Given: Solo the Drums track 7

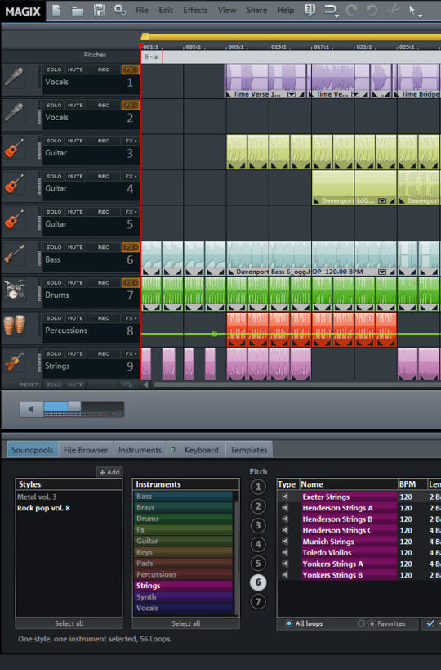Looking at the screenshot, I should 54,282.
